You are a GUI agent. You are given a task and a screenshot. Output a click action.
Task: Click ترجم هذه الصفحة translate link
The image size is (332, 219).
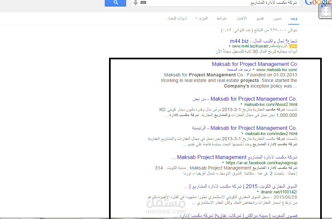[x=239, y=70]
